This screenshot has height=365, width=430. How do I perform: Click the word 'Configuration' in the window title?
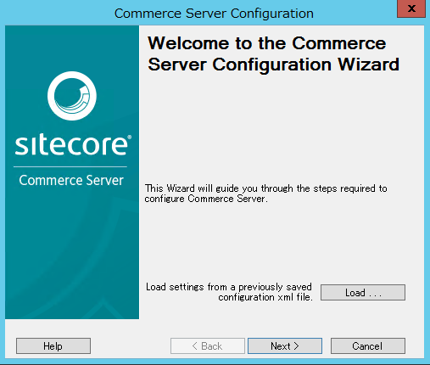pyautogui.click(x=272, y=14)
